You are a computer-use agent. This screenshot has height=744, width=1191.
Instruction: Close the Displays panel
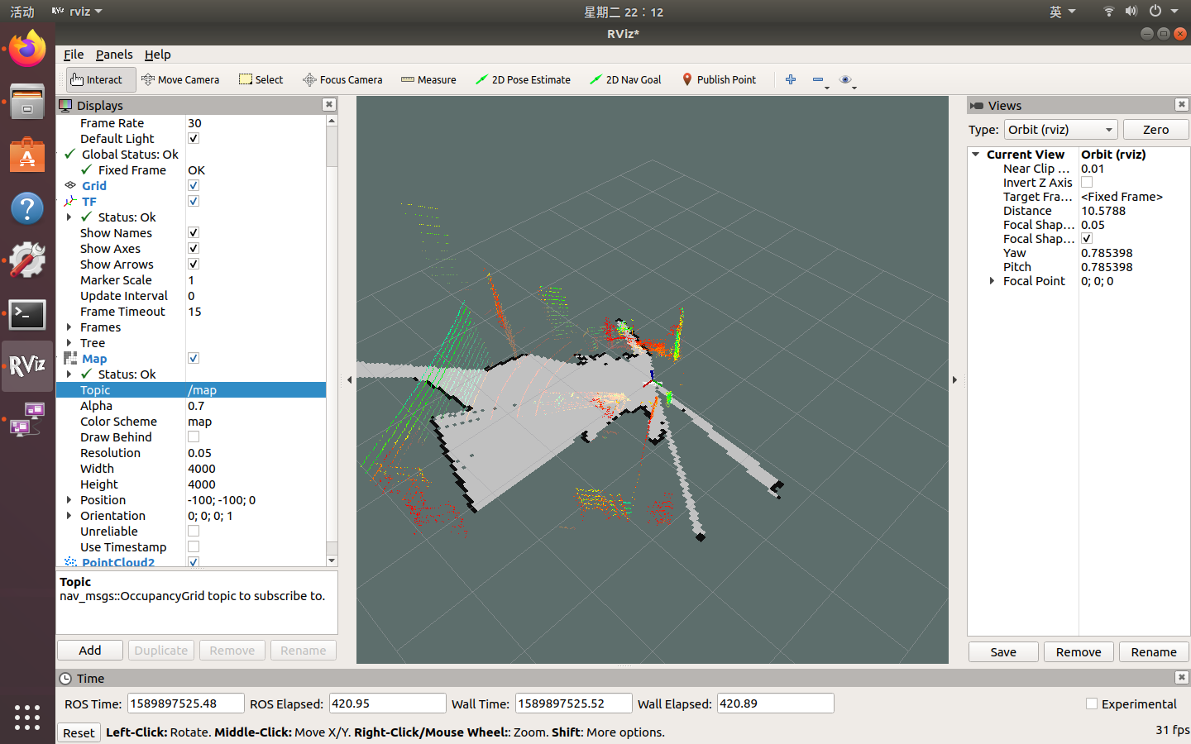click(x=329, y=104)
